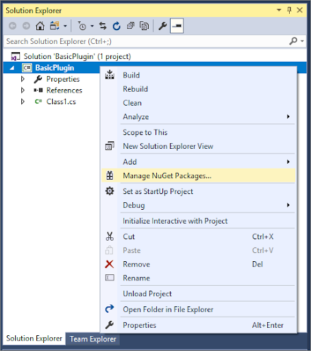Click the Home icon in toolbar
Image resolution: width=311 pixels, height=351 pixels.
[40, 26]
